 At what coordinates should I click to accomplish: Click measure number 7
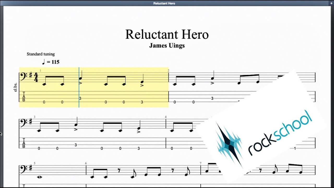200,163
